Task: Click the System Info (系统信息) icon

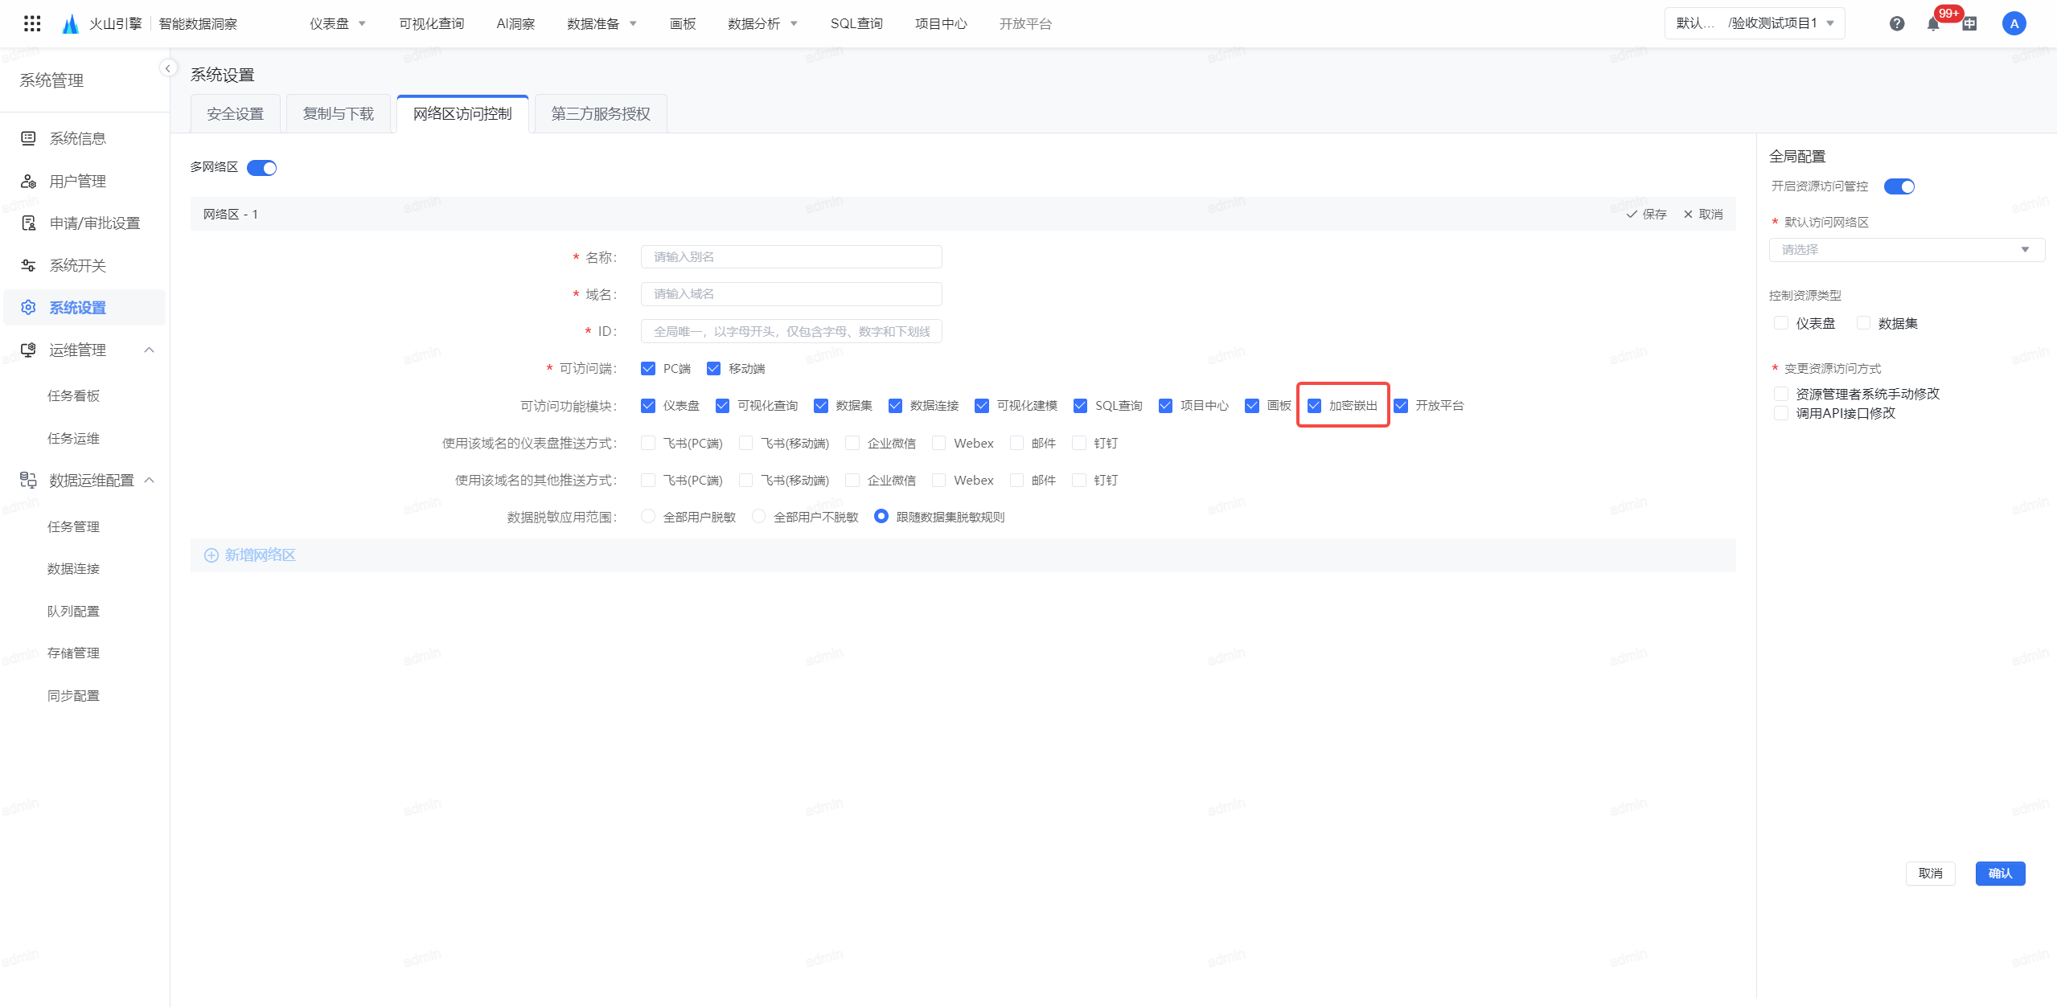Action: coord(28,138)
